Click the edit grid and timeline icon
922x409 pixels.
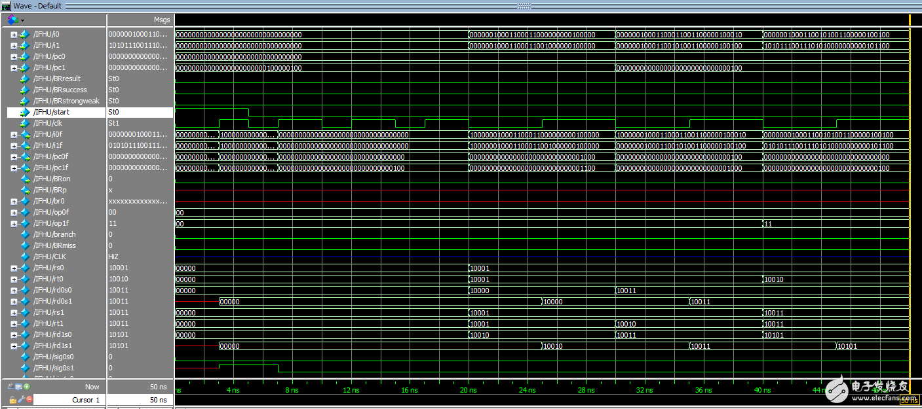[19, 387]
